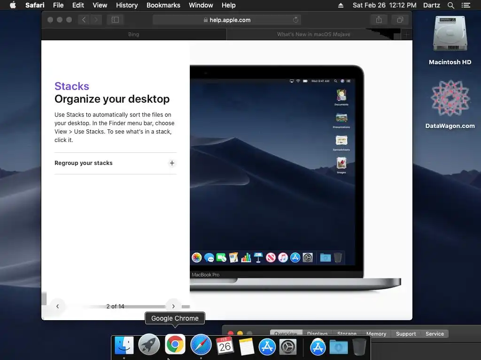Screen dimensions: 481x360
Task: Select Support tab in About This Mac
Action: click(x=406, y=334)
